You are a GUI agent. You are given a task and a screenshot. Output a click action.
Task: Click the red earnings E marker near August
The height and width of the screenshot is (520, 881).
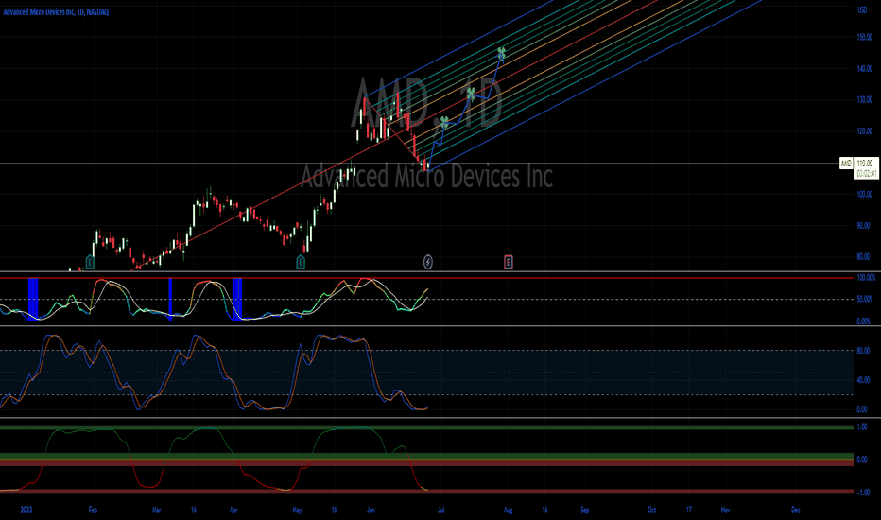(508, 262)
